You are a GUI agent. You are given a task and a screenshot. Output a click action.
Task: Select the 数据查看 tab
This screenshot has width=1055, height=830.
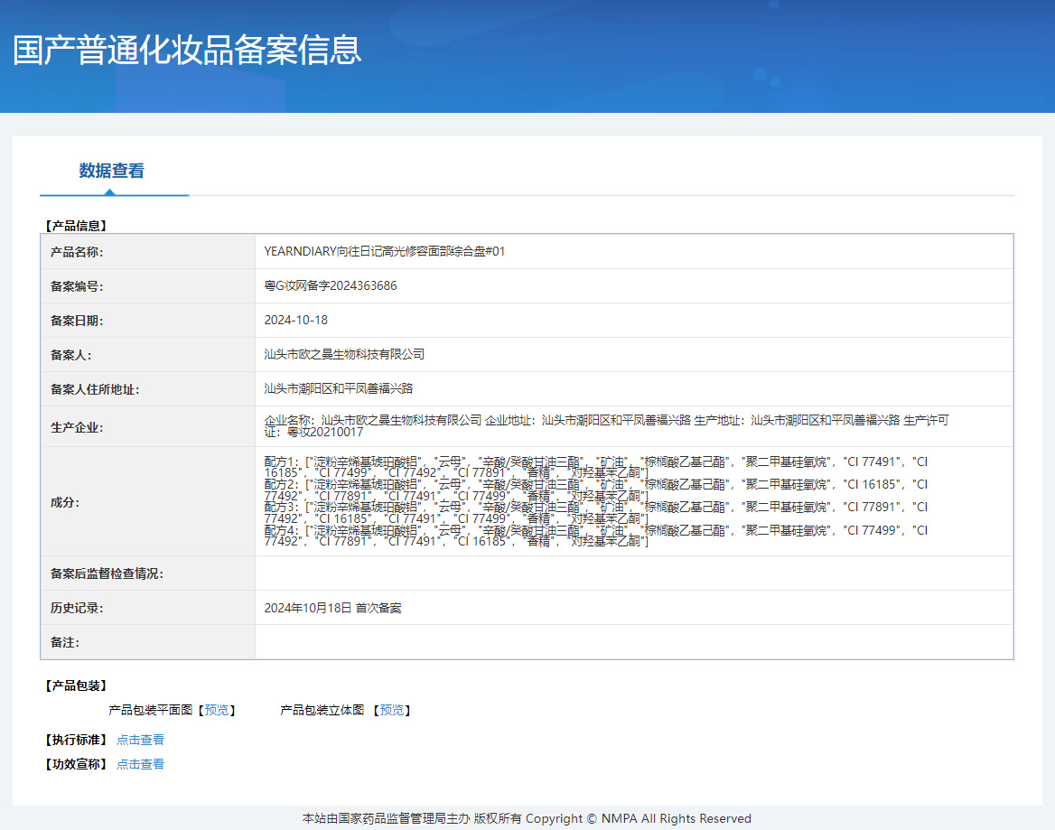111,171
